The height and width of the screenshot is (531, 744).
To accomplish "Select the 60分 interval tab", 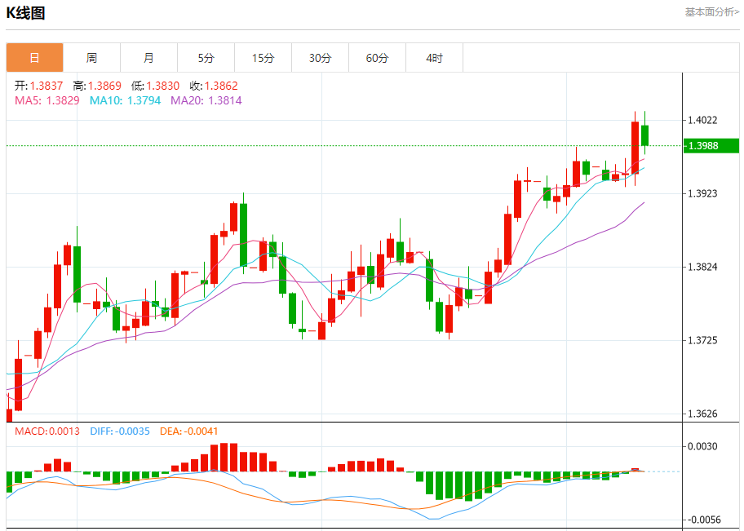I will click(x=377, y=58).
